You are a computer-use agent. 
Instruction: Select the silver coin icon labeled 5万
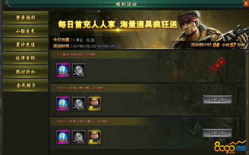click(x=79, y=70)
